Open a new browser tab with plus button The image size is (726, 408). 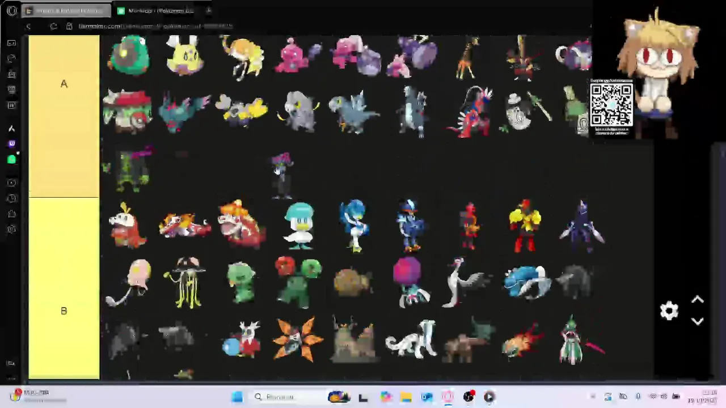pyautogui.click(x=209, y=10)
